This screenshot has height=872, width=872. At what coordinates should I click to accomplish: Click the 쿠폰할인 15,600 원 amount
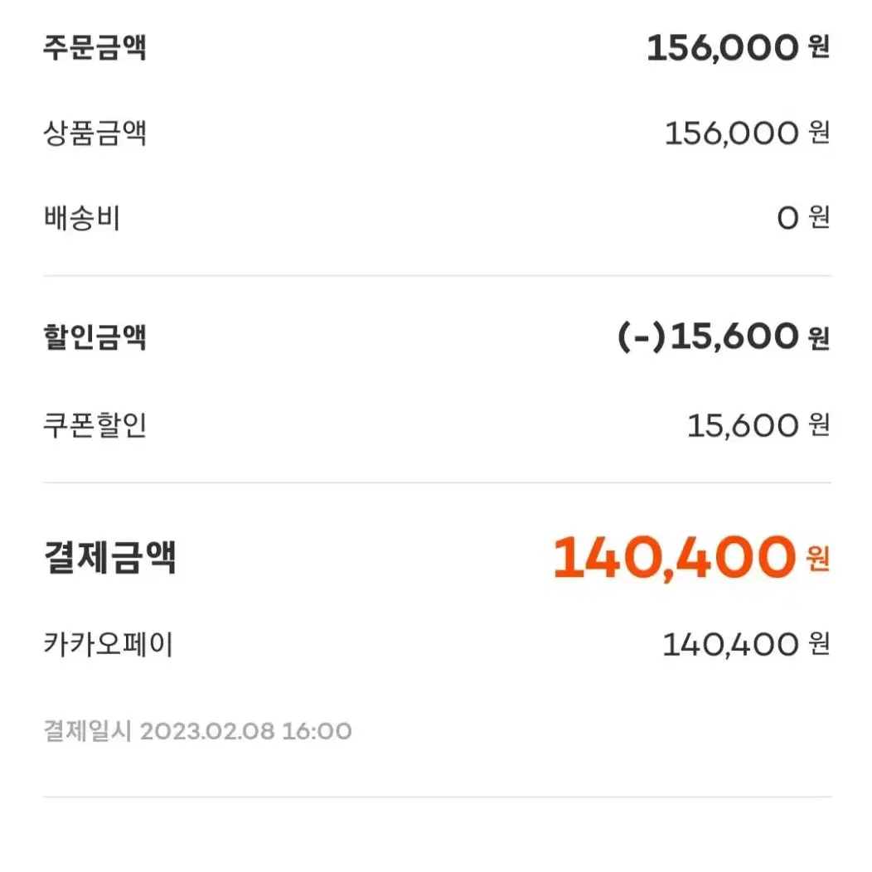[758, 426]
